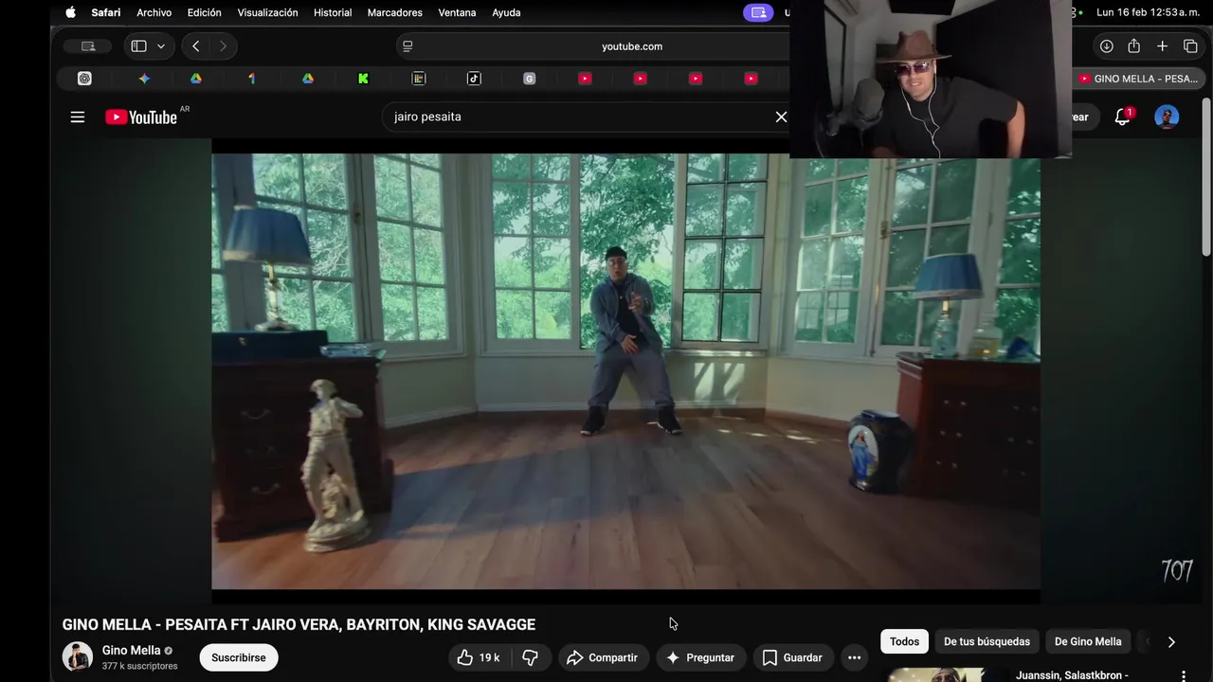Viewport: 1213px width, 682px height.
Task: Open the Marcadores menu
Action: coord(395,12)
